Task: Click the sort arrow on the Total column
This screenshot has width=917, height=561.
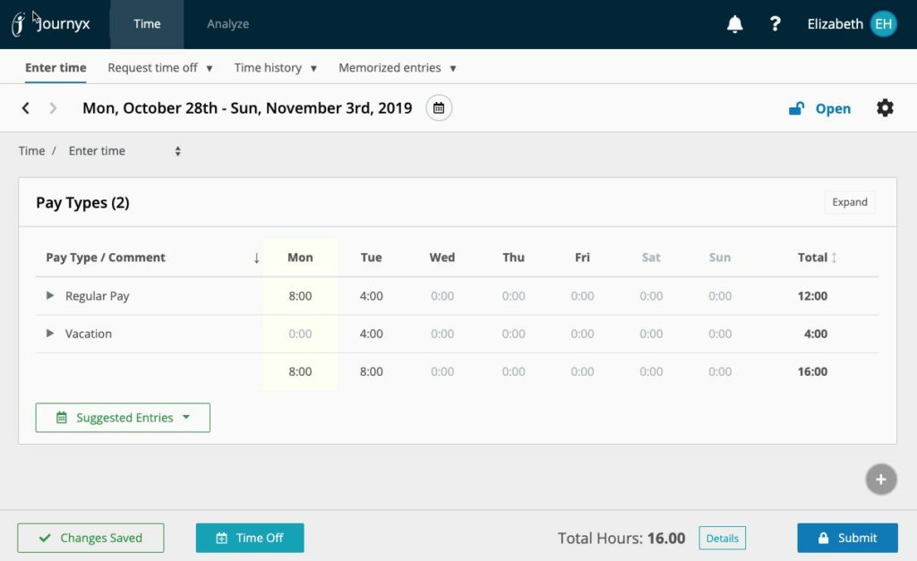Action: 832,258
